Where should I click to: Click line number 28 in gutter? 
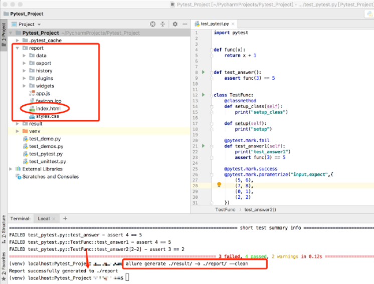click(195, 186)
